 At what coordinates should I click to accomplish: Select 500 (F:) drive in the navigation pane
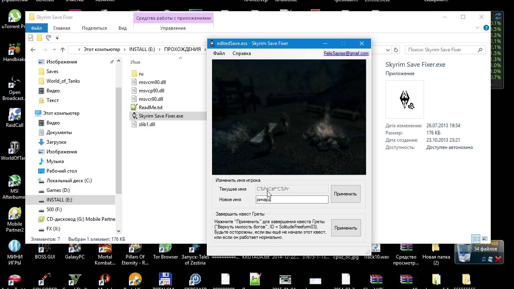53,210
